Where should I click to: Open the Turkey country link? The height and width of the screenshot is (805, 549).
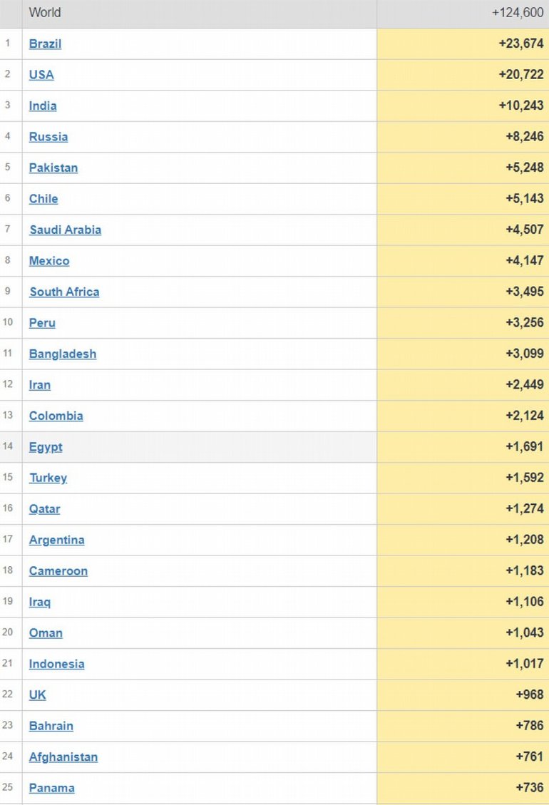tap(48, 478)
